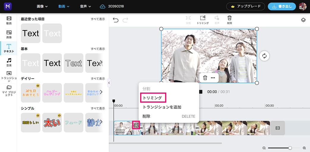Screen dimensions: 310x152
Task: Select the white Text recent preset
Action: (x=52, y=33)
